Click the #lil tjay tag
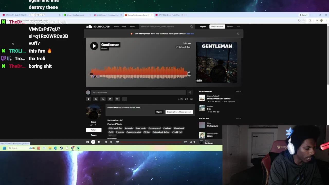The image size is (329, 185). pyautogui.click(x=147, y=132)
